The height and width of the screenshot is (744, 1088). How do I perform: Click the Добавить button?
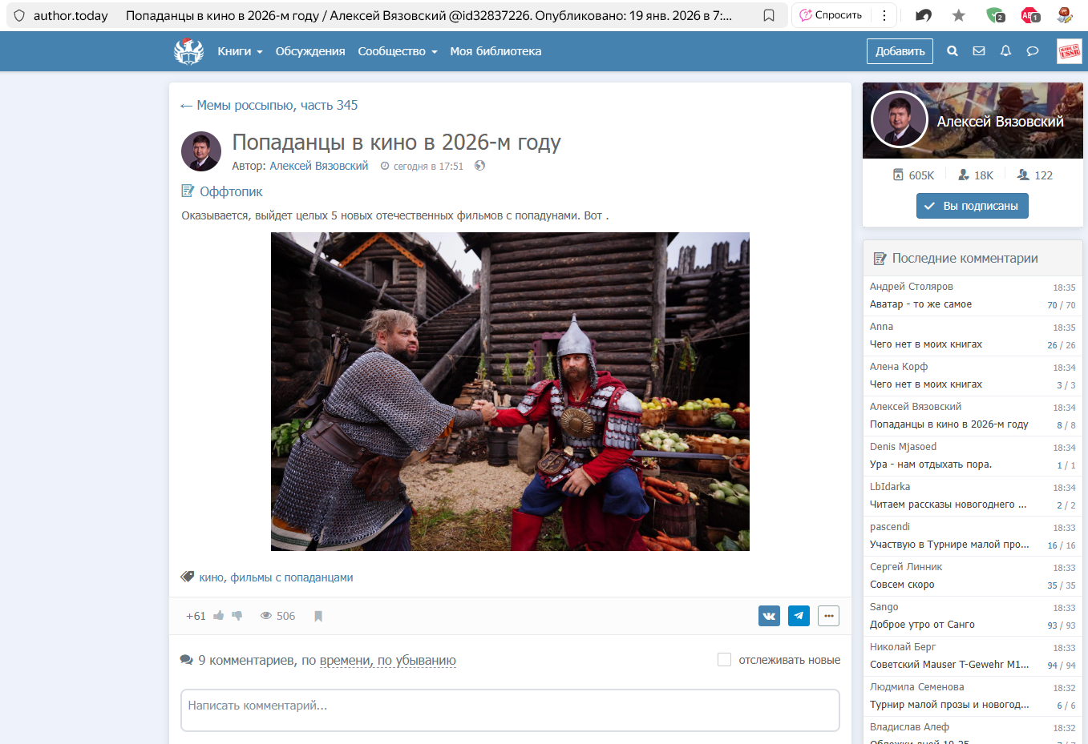(x=900, y=51)
